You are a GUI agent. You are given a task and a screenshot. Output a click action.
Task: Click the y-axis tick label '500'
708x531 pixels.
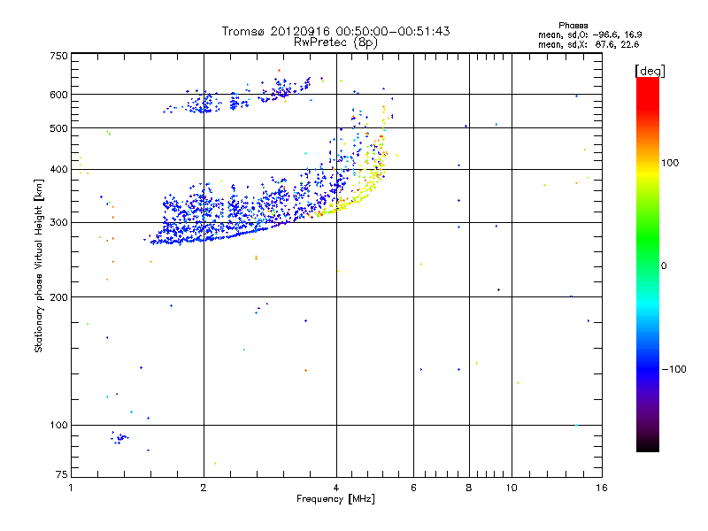click(x=58, y=128)
